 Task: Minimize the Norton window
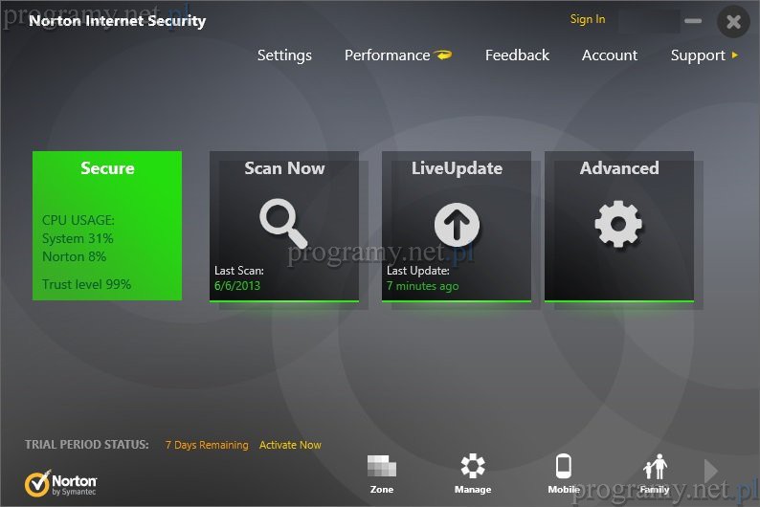pyautogui.click(x=693, y=21)
